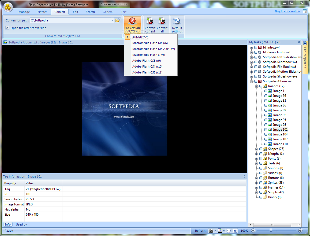This screenshot has height=236, width=310.
Task: Open the FLA version AUTO menu
Action: (132, 25)
